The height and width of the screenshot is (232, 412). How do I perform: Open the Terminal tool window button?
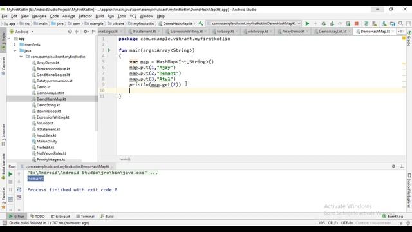pyautogui.click(x=85, y=217)
